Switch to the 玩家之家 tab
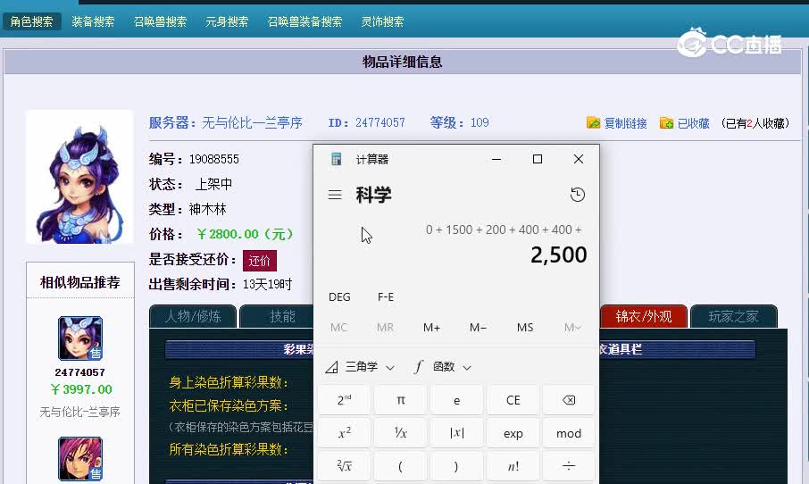 pyautogui.click(x=733, y=316)
